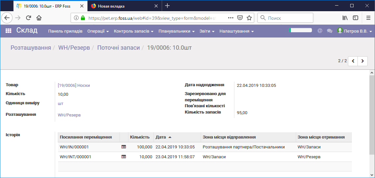The image size is (375, 178).
Task: Click the scrollbar up arrow
Action: point(372,72)
